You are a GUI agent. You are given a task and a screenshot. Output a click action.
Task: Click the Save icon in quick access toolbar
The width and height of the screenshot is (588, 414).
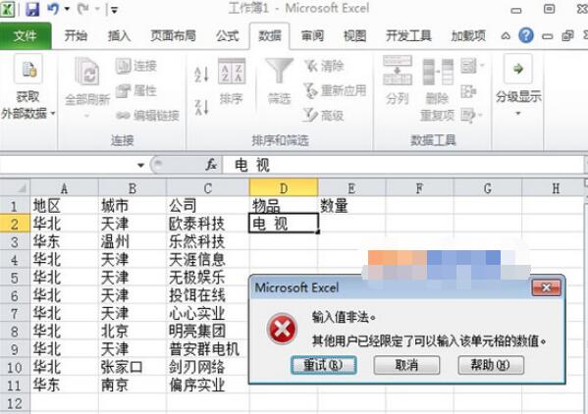click(x=32, y=9)
